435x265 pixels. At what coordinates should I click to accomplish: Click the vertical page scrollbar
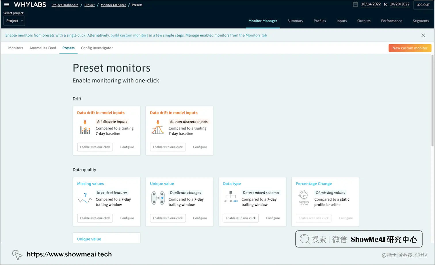[x=432, y=100]
